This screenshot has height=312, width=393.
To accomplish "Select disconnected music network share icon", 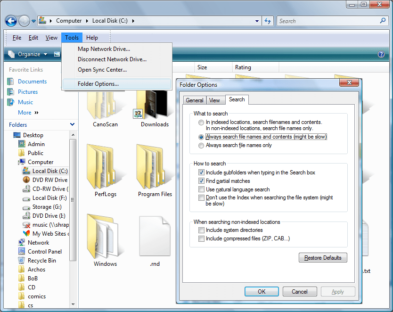I will [x=26, y=225].
